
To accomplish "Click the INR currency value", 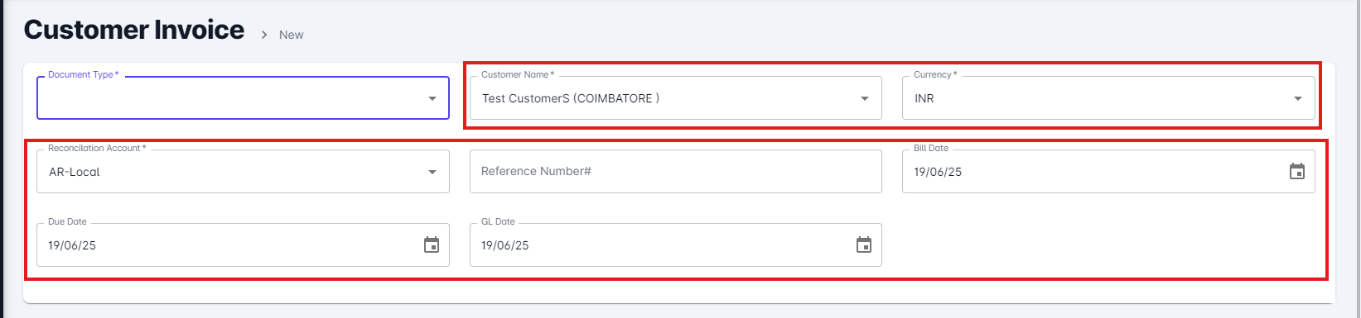I will coord(924,98).
